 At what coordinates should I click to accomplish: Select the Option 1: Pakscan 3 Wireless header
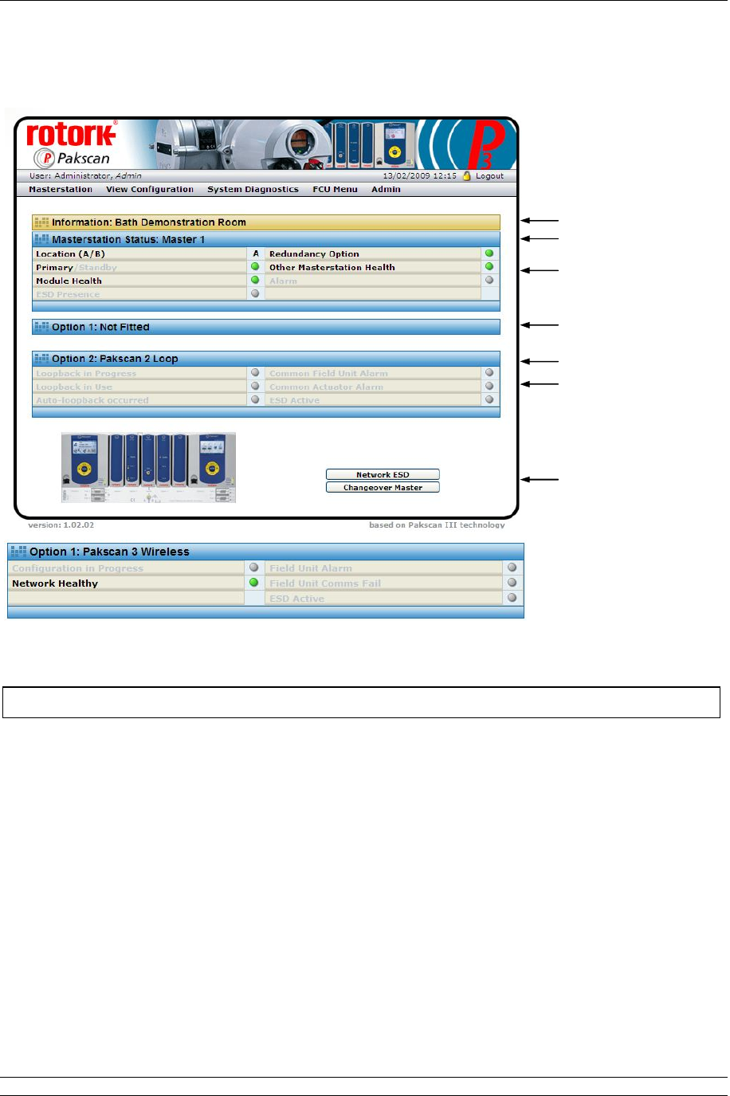coord(265,552)
